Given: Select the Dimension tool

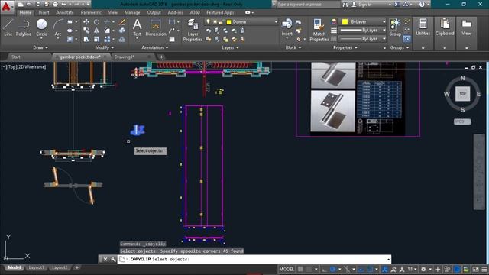Looking at the screenshot, I should point(156,27).
